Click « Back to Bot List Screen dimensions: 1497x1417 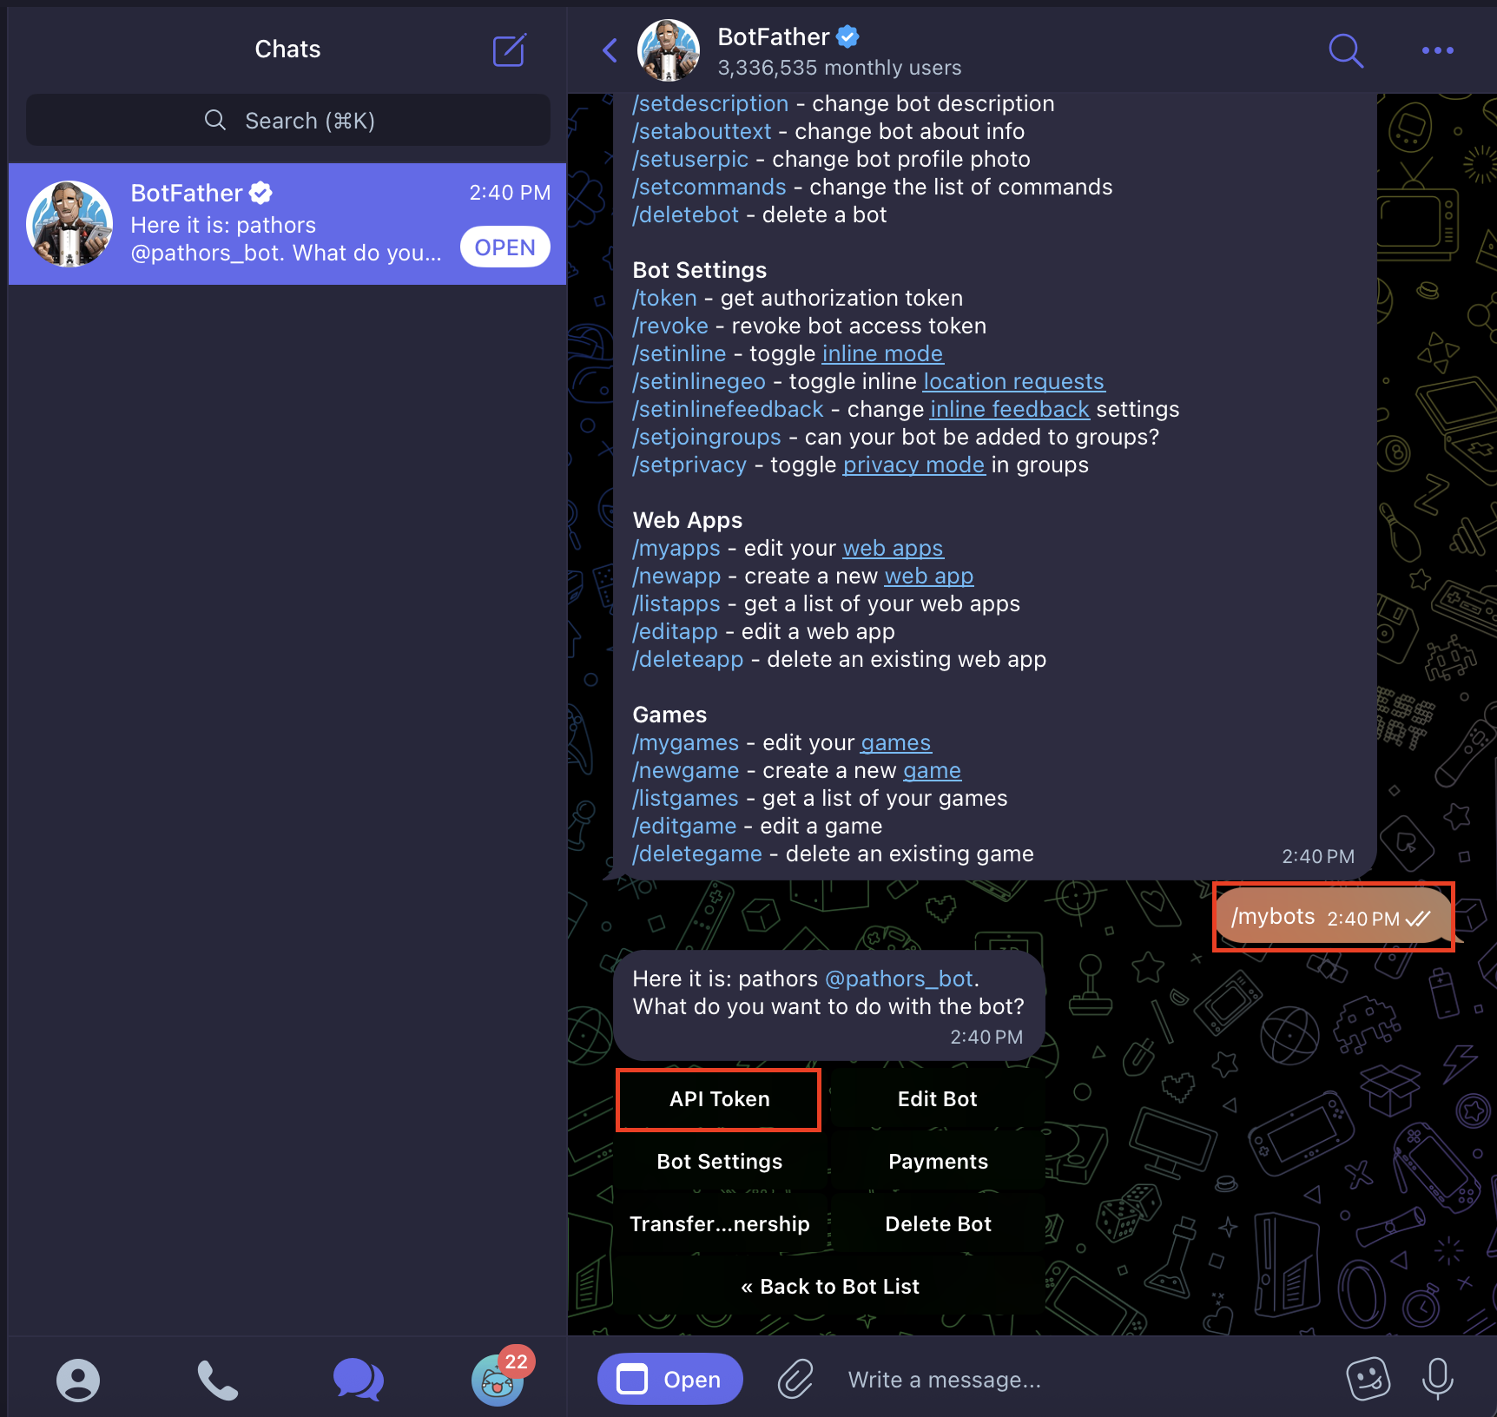tap(831, 1286)
